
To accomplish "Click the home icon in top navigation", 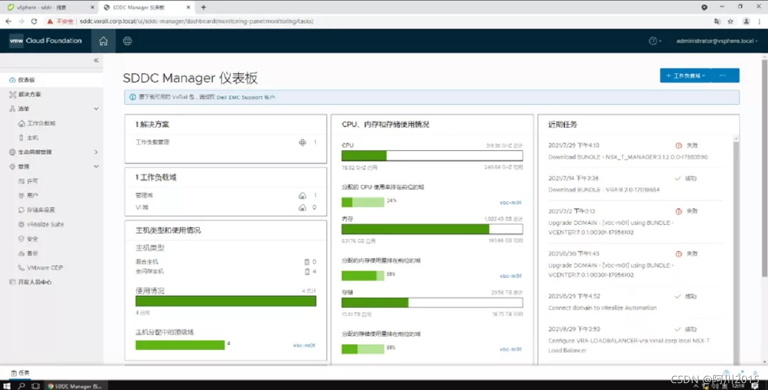I will [103, 41].
